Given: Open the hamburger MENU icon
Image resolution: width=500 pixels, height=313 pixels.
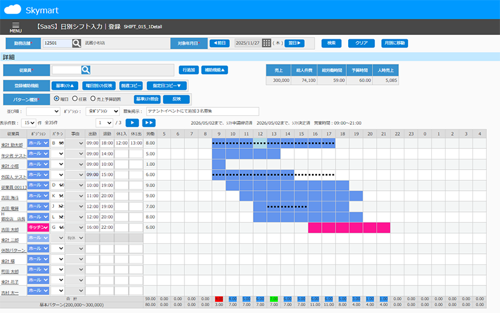Looking at the screenshot, I should pyautogui.click(x=15, y=27).
